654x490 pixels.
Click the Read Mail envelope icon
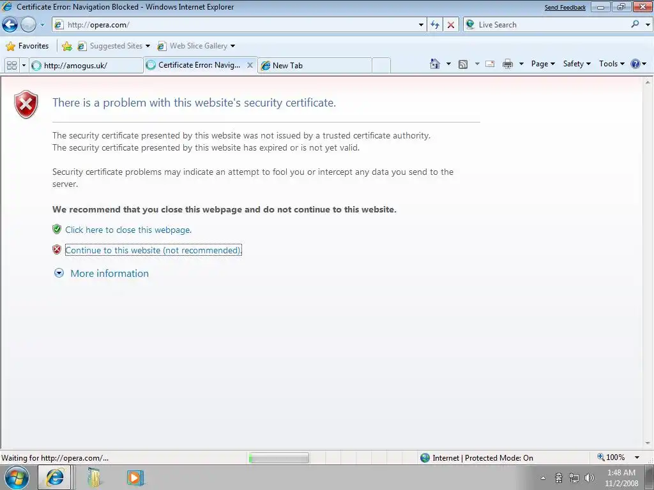[x=490, y=64]
